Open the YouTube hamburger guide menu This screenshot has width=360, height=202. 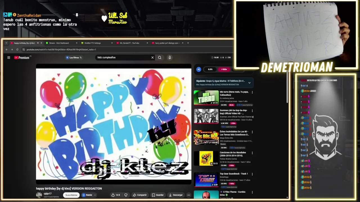9,58
